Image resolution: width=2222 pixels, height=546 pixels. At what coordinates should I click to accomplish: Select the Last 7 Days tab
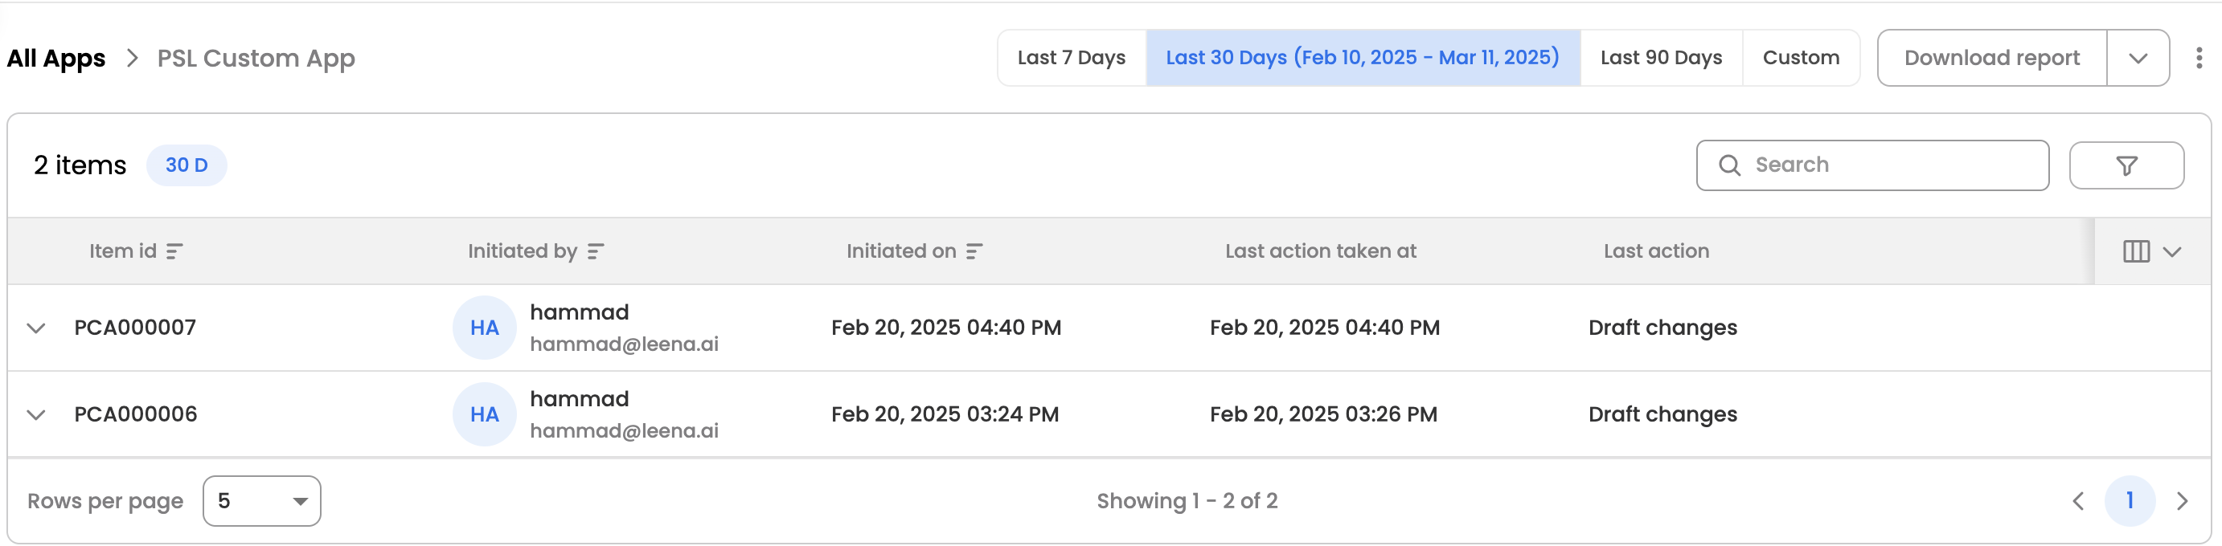click(x=1071, y=58)
